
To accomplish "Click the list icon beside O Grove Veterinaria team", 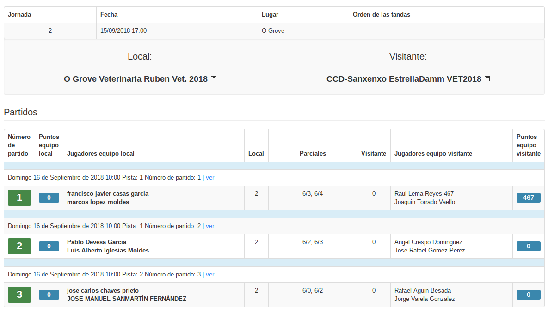I will coord(214,78).
